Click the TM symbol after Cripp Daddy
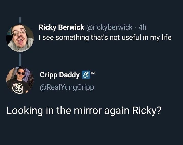Image resolution: width=183 pixels, height=145 pixels. pyautogui.click(x=93, y=73)
